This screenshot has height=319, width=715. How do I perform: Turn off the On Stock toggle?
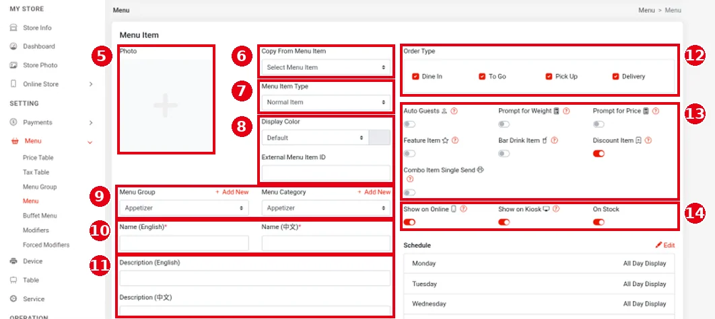pos(599,222)
